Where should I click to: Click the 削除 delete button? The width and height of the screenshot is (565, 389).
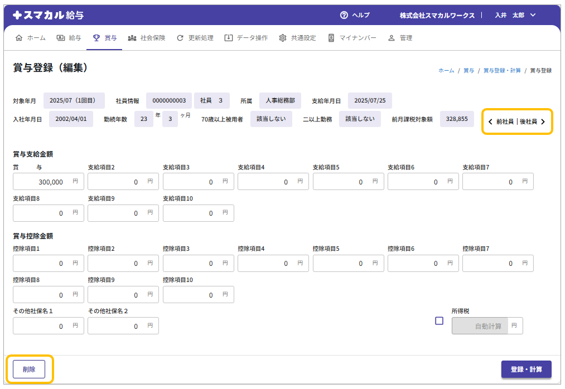29,369
